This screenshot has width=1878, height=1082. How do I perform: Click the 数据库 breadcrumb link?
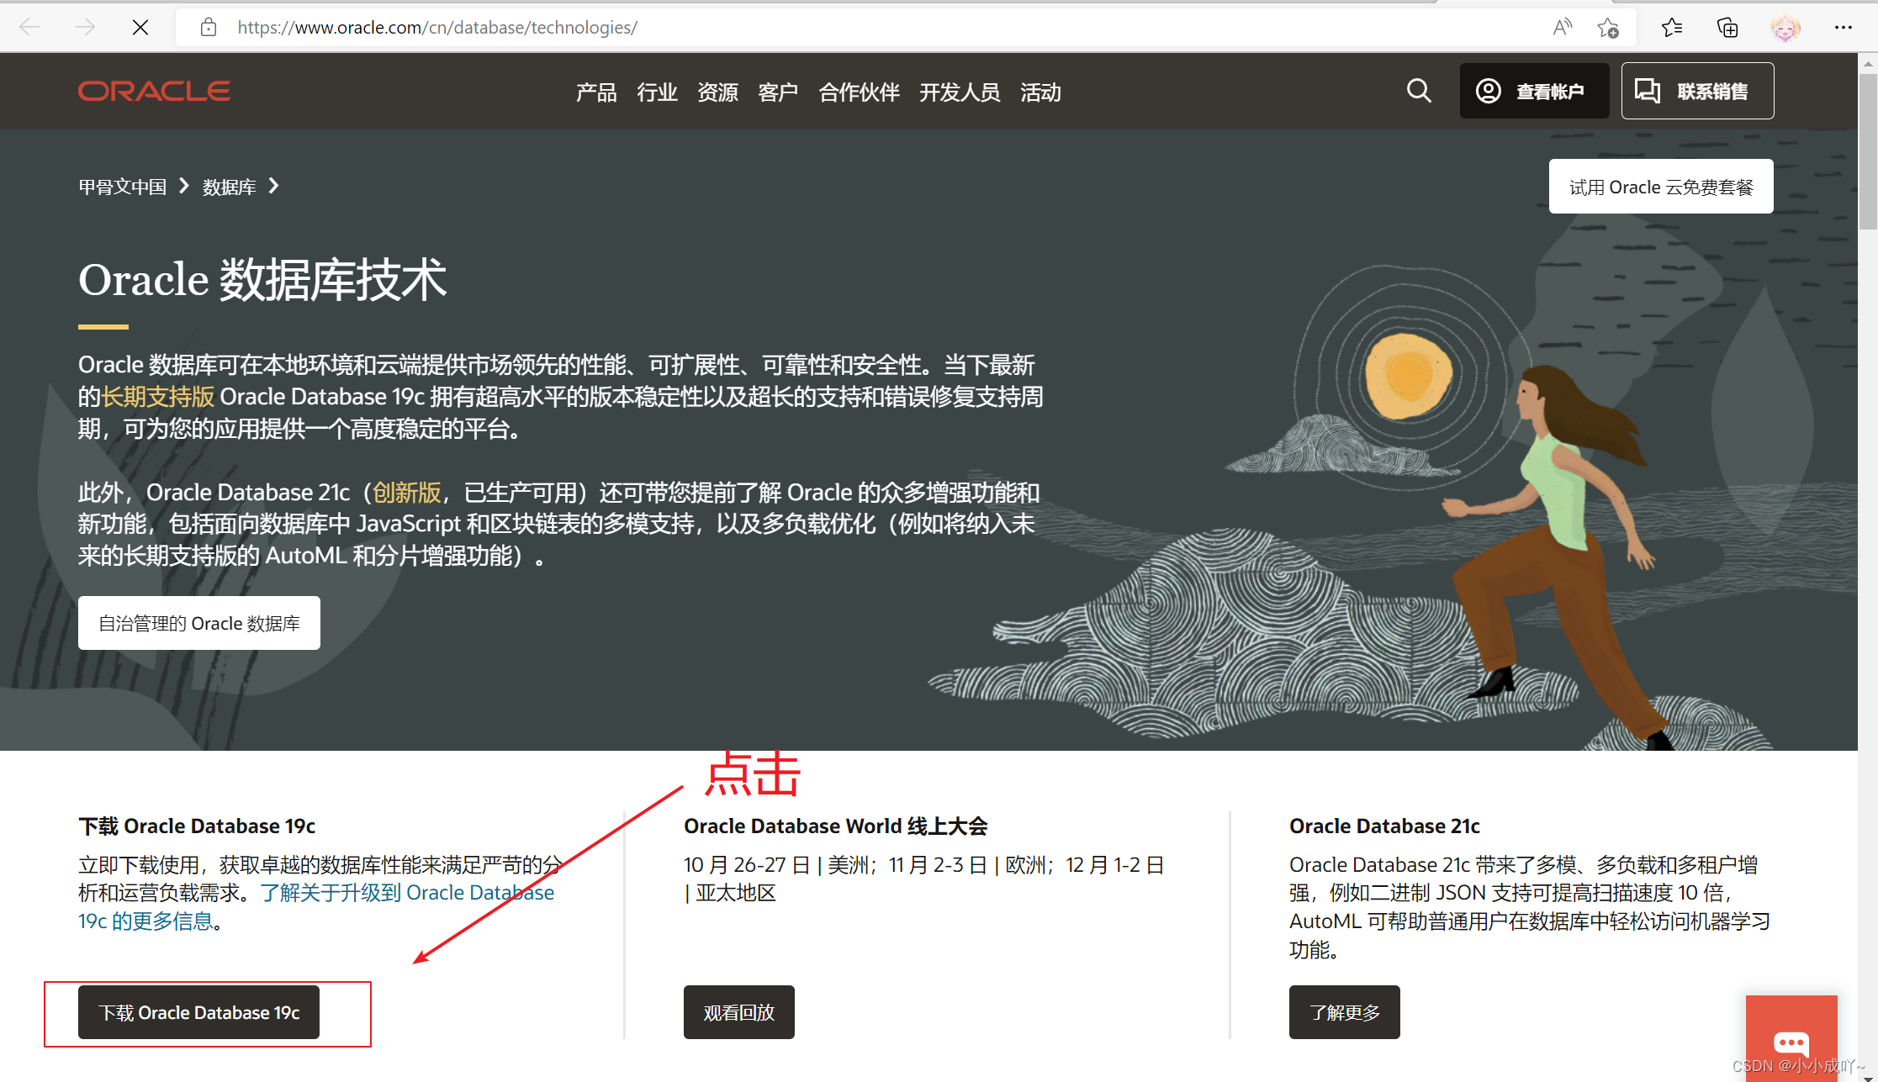coord(229,187)
